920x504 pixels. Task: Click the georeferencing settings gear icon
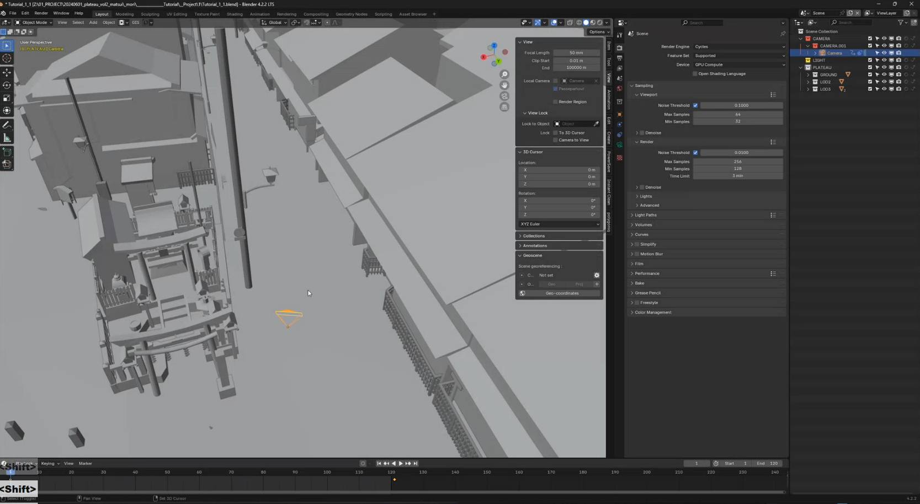click(597, 275)
